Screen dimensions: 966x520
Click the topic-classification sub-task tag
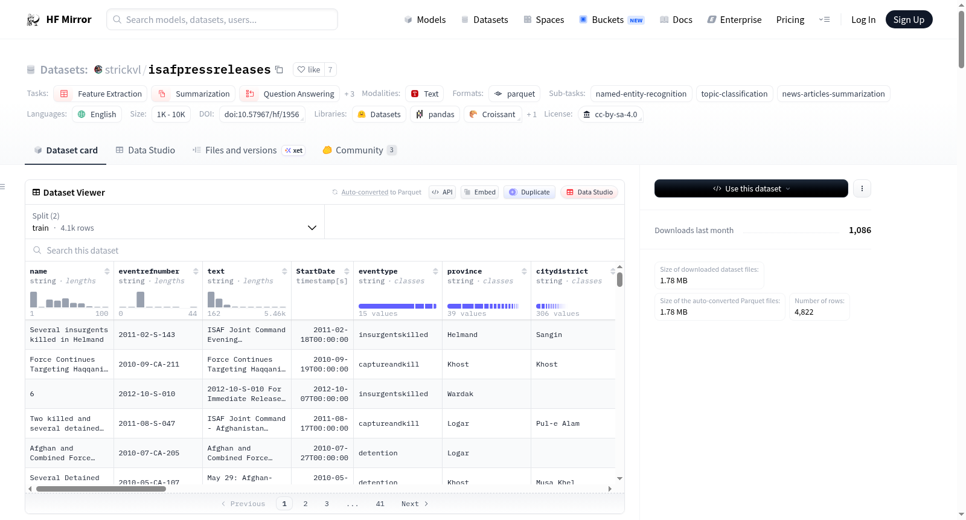[x=734, y=94]
